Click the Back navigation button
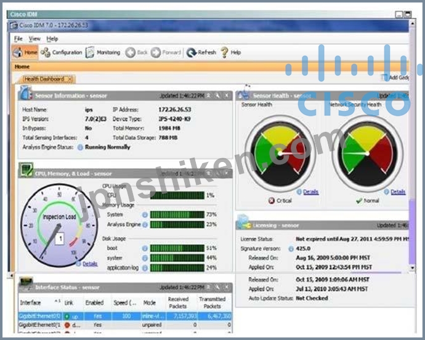425x340 pixels. tap(137, 52)
